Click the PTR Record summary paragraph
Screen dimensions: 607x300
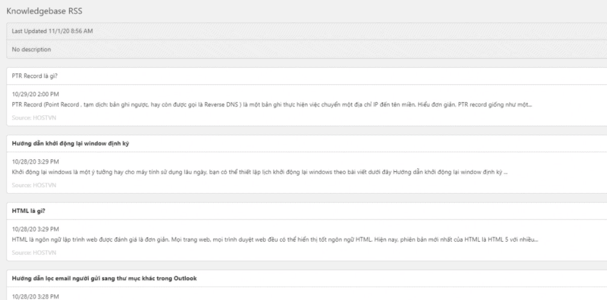(272, 105)
